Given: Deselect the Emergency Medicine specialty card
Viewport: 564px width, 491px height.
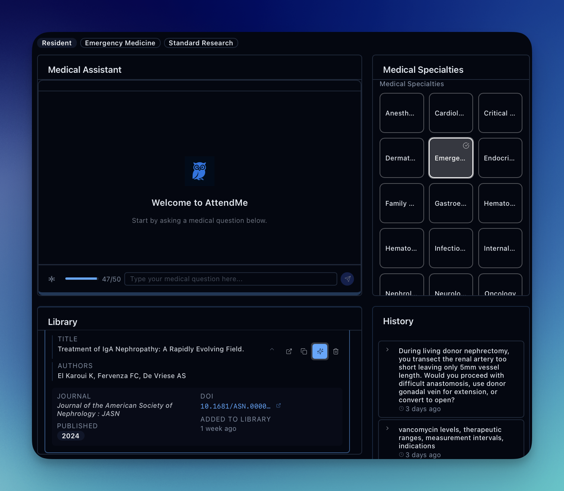Looking at the screenshot, I should pos(451,158).
